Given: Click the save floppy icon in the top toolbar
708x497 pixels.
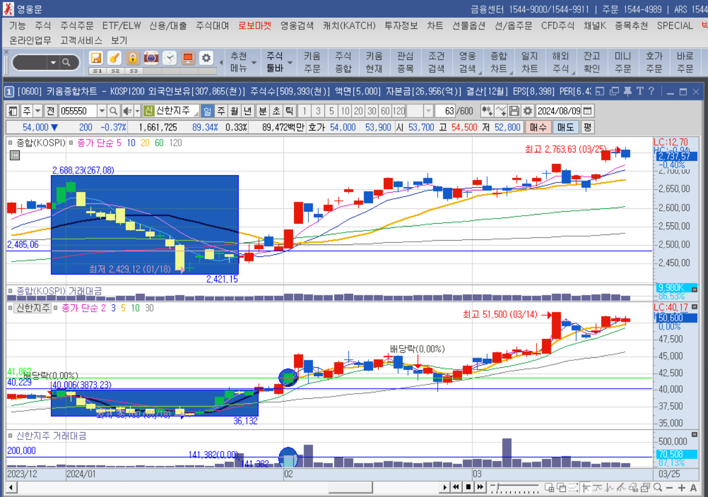Looking at the screenshot, I should click(x=97, y=58).
